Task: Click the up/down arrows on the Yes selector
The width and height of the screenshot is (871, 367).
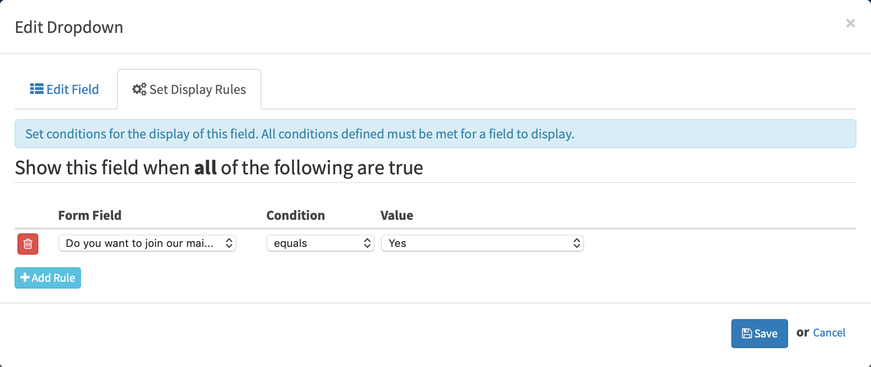Action: point(577,243)
